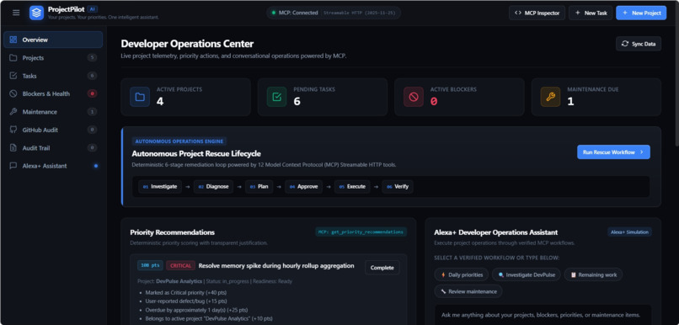Viewport: 679px width, 325px height.
Task: Click the Maintenance Due count 1
Action: pyautogui.click(x=570, y=102)
